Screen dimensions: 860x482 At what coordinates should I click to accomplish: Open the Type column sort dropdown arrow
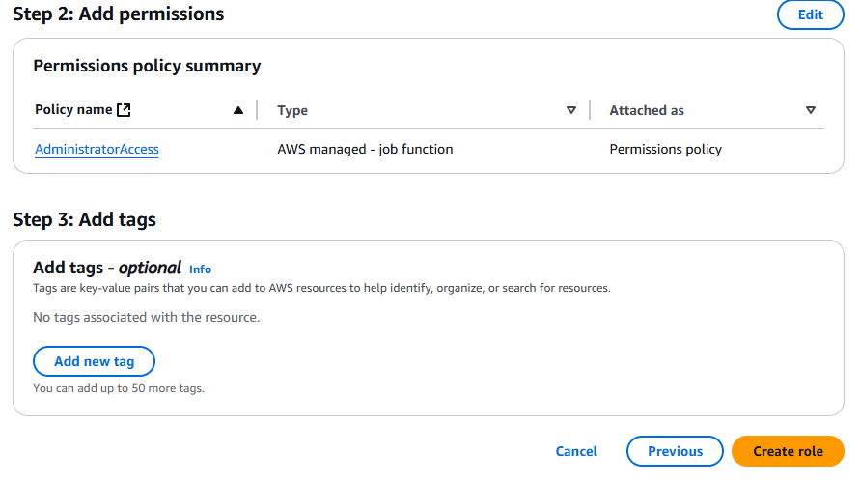571,110
